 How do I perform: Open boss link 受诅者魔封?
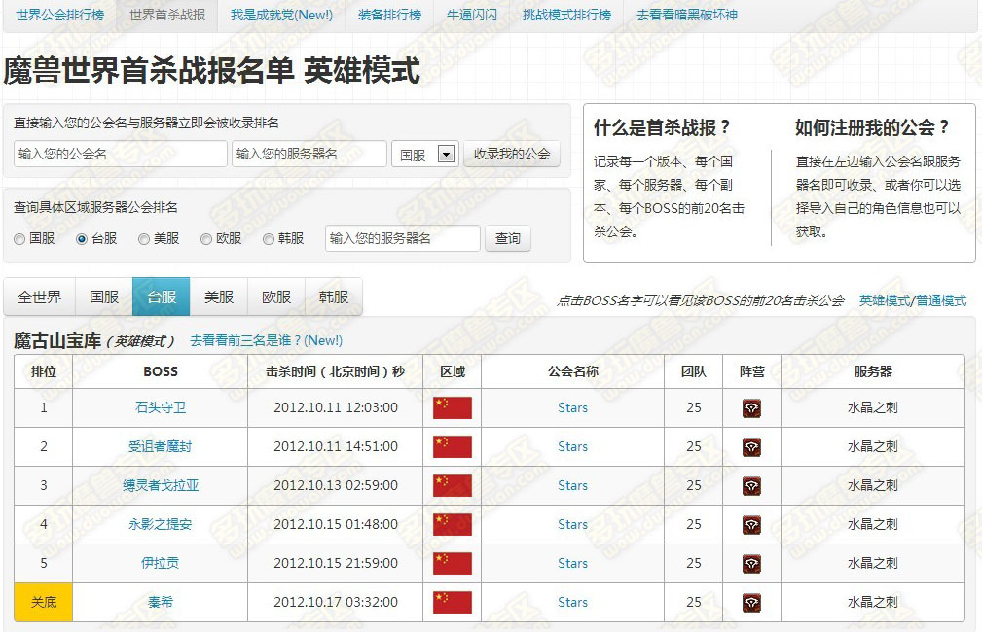pos(161,447)
